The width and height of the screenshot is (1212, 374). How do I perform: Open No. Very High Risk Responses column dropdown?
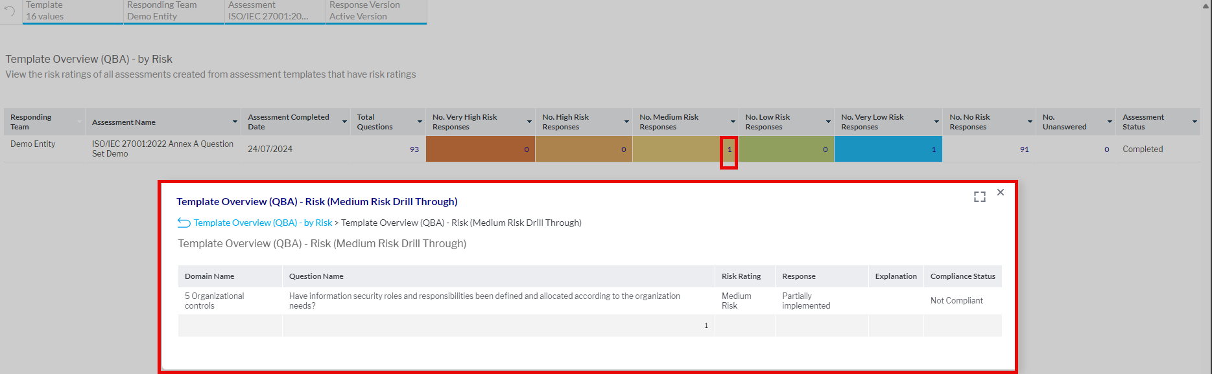coord(529,122)
